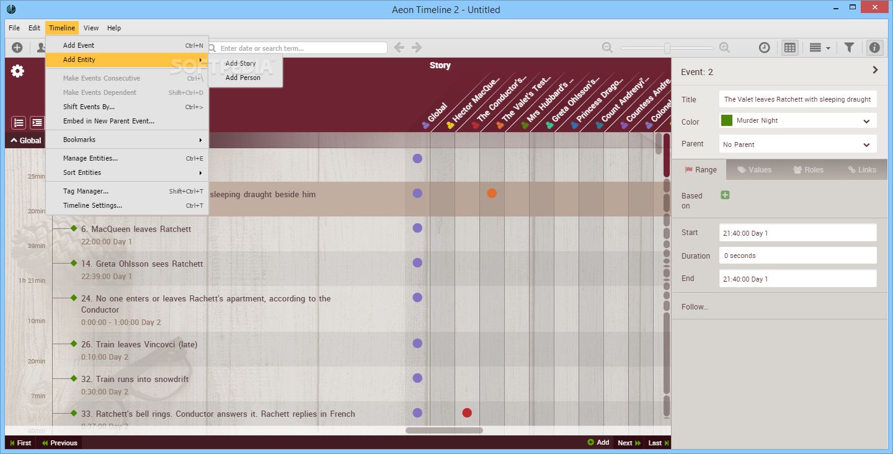Switch to the Links tab
The height and width of the screenshot is (454, 893).
coord(861,169)
